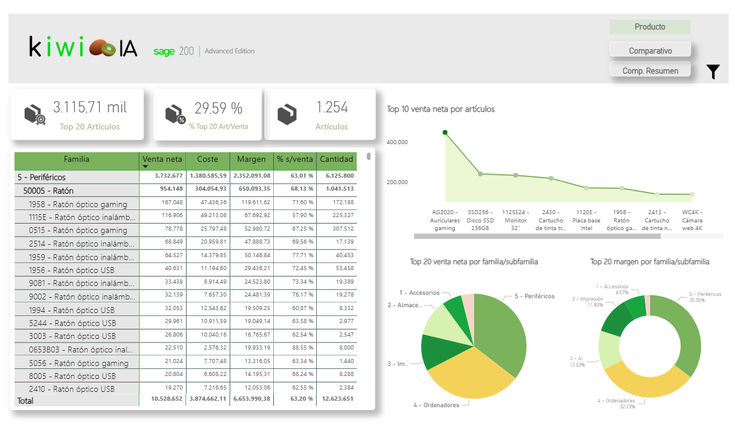Select the Producto tab

650,27
